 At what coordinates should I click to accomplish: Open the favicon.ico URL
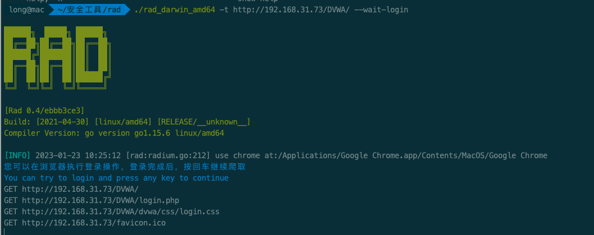click(x=94, y=223)
